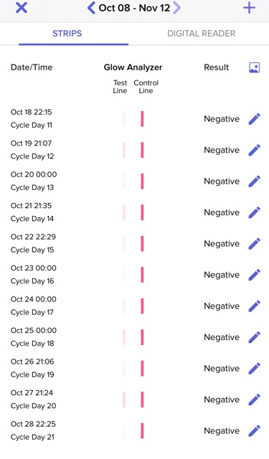The image size is (269, 459).
Task: Open the photo gallery icon beside Result
Action: click(254, 67)
